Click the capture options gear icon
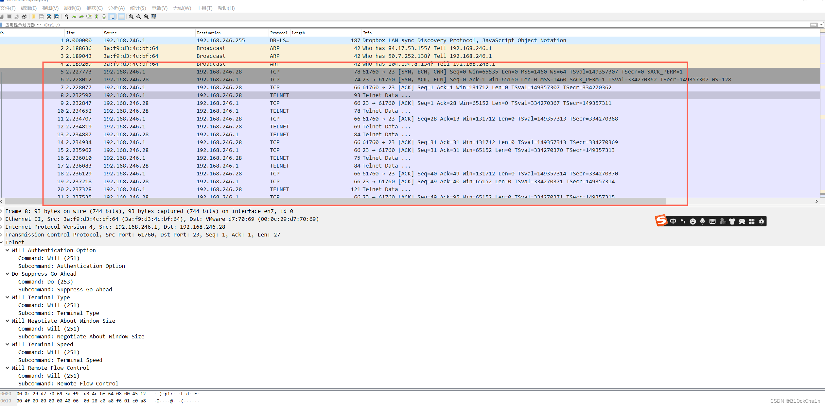 tap(24, 17)
